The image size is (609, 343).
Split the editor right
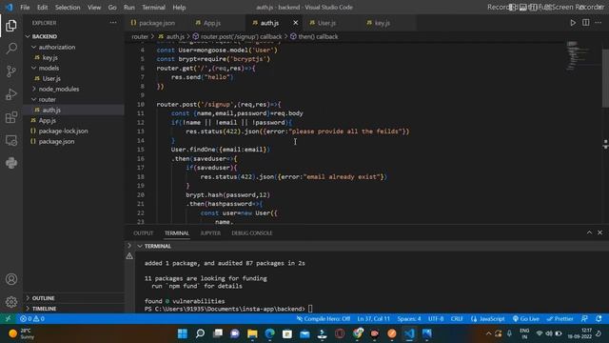click(586, 23)
